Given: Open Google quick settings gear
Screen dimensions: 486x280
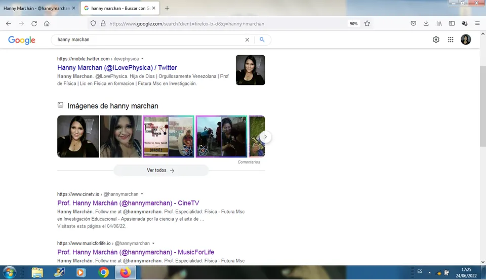Looking at the screenshot, I should point(436,39).
